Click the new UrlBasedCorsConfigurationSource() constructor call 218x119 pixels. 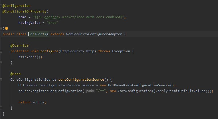coord(137,85)
